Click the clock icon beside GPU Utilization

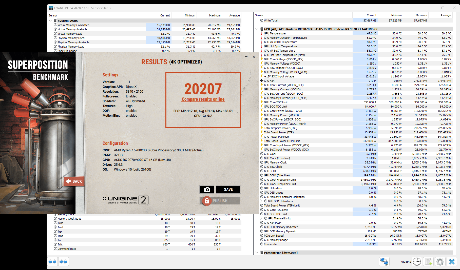click(x=262, y=188)
